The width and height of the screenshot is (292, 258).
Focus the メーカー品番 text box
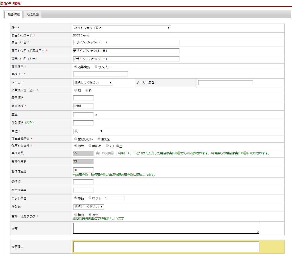[x=225, y=82]
